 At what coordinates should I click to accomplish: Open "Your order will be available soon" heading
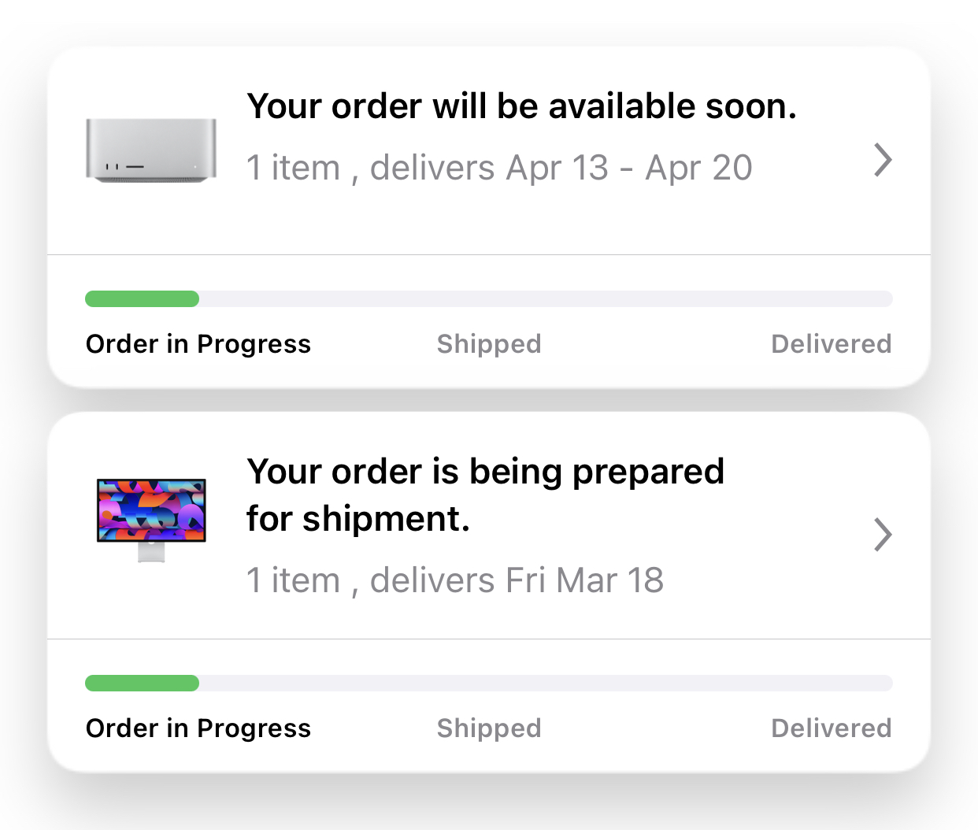[521, 106]
